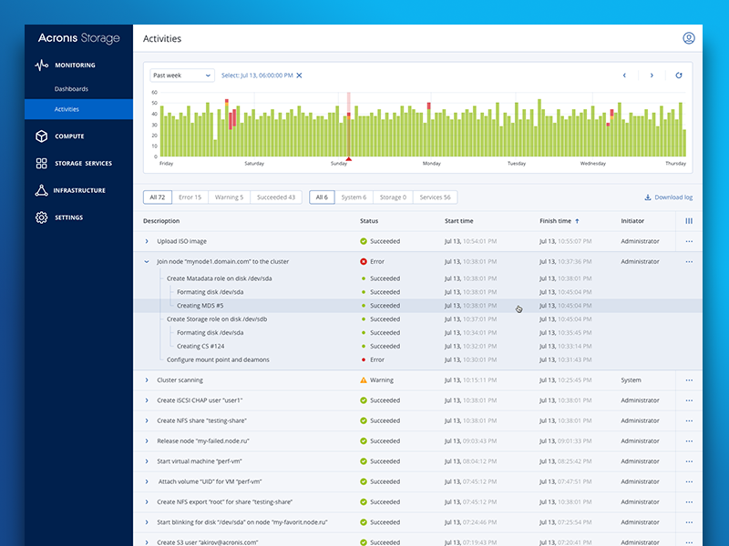Open Compute section in sidebar

click(68, 136)
